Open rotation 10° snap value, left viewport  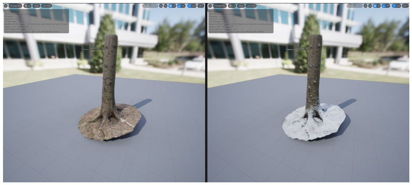(x=183, y=6)
